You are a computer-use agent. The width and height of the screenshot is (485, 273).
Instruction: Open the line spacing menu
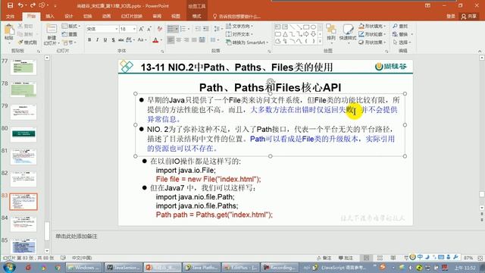[x=218, y=29]
